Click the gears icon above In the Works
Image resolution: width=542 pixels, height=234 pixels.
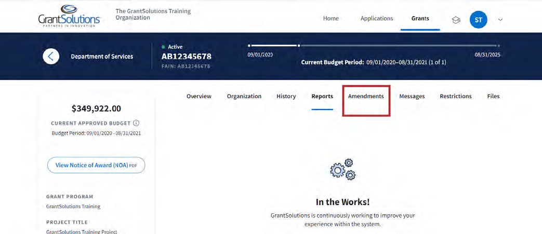[x=343, y=170]
